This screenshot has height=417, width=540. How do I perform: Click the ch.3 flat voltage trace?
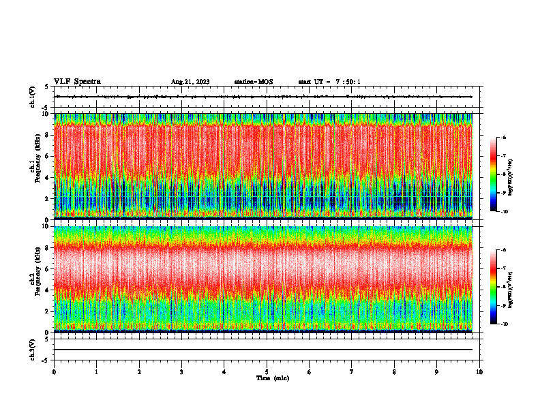click(x=263, y=350)
